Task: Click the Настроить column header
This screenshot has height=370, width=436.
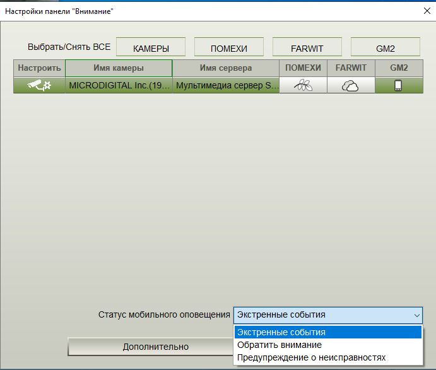Action: (x=39, y=68)
